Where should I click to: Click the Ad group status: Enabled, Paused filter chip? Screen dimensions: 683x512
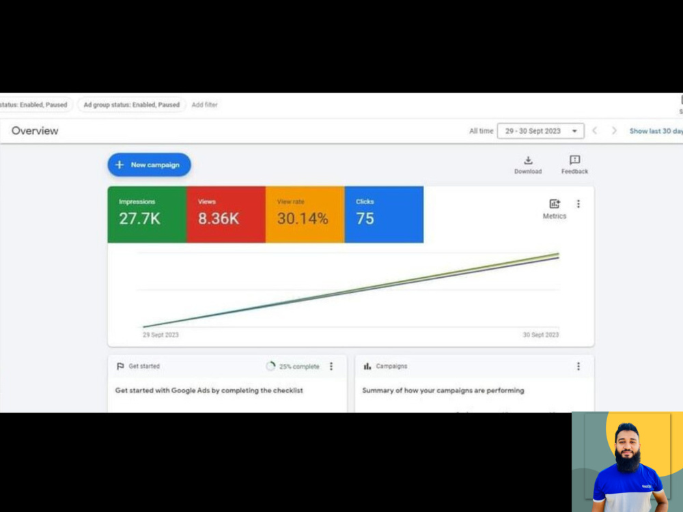[132, 105]
